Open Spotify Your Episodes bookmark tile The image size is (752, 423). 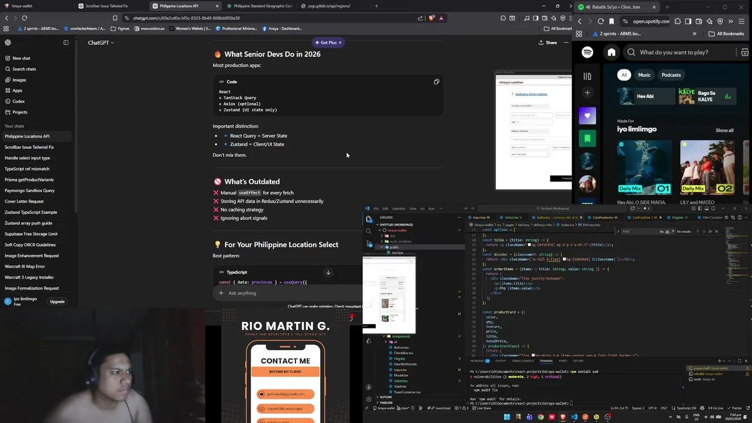point(587,139)
